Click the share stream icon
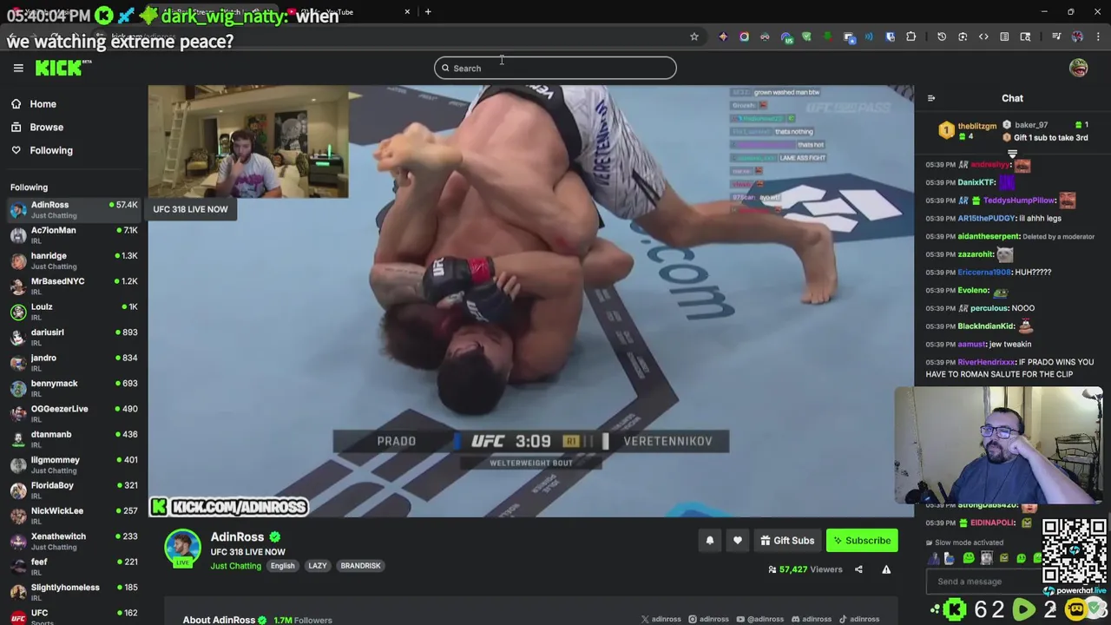Viewport: 1111px width, 625px height. (x=858, y=569)
